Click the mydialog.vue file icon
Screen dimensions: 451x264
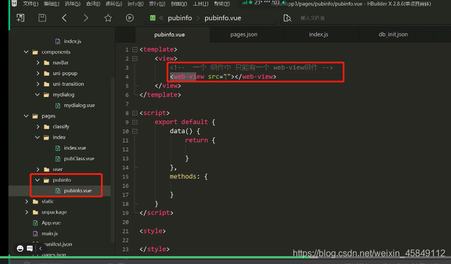coord(58,105)
